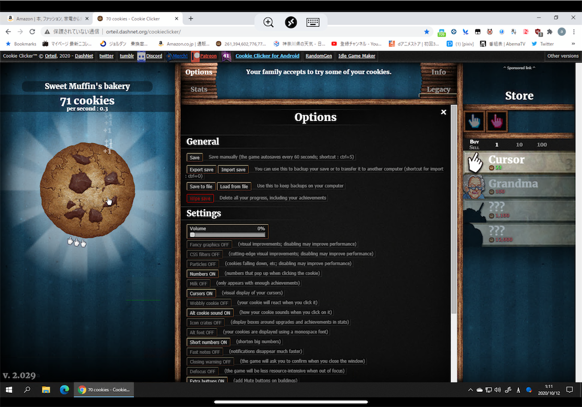Toggle Closing warning OFF setting
Image resolution: width=582 pixels, height=407 pixels.
point(210,362)
